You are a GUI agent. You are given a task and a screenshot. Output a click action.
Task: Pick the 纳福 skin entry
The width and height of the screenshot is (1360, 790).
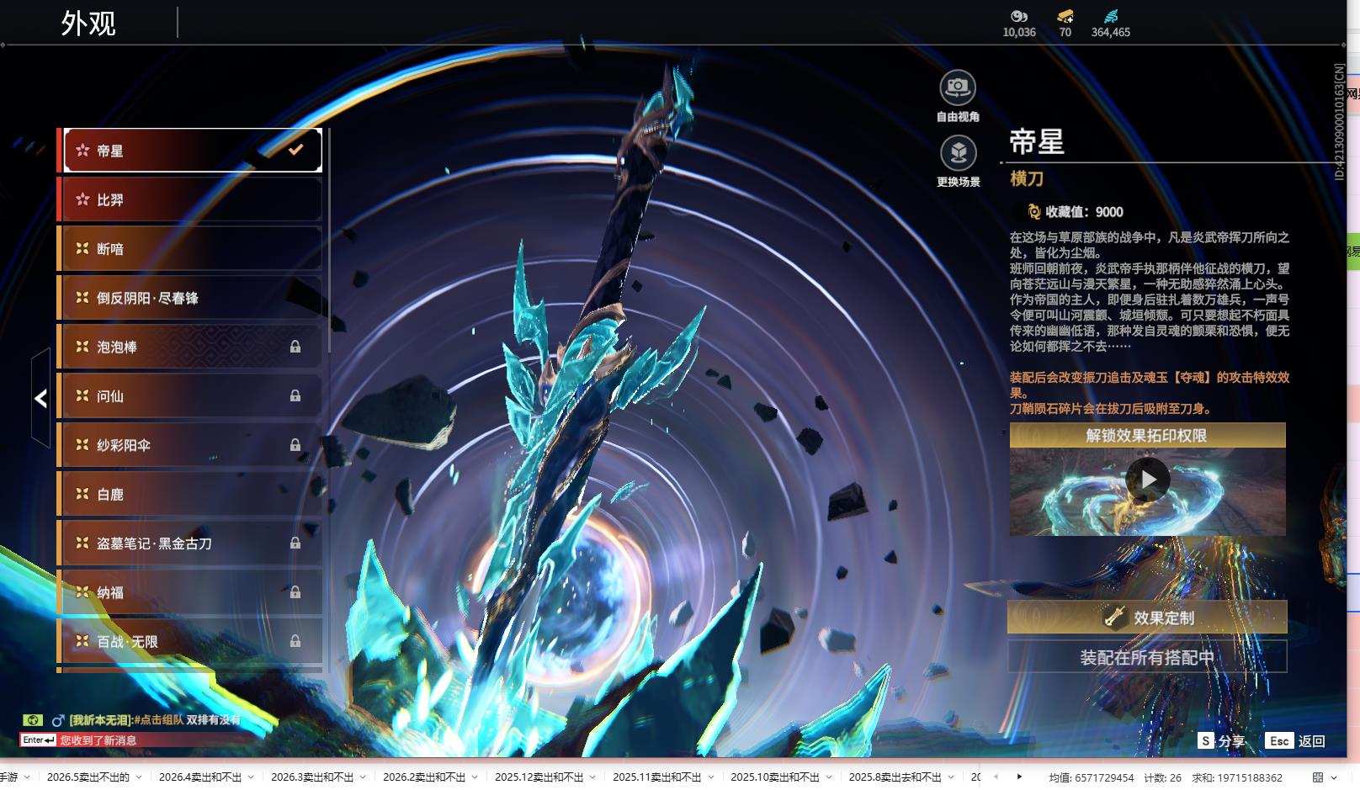[193, 592]
